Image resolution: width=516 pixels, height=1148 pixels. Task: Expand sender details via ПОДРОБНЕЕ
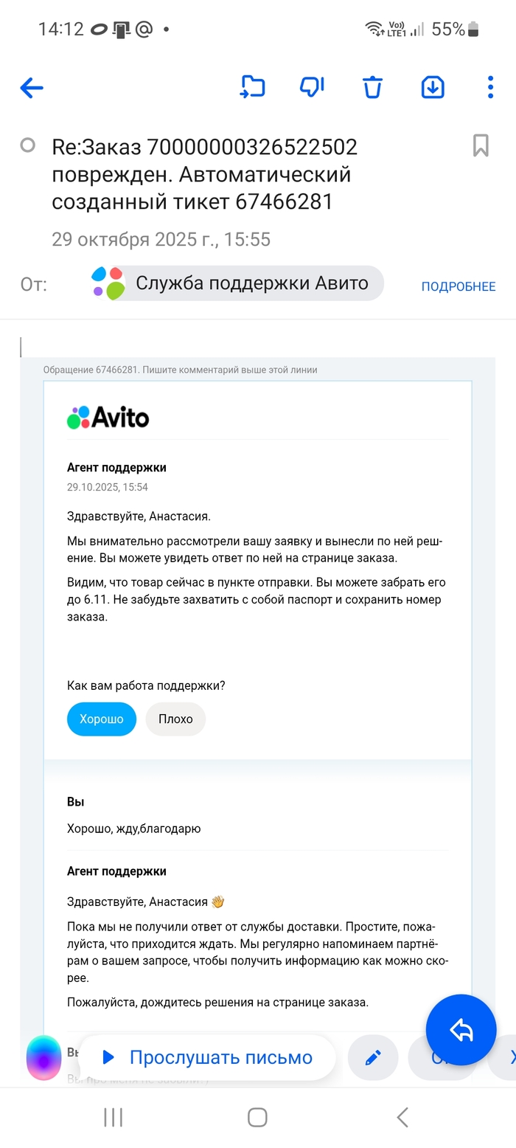click(458, 286)
